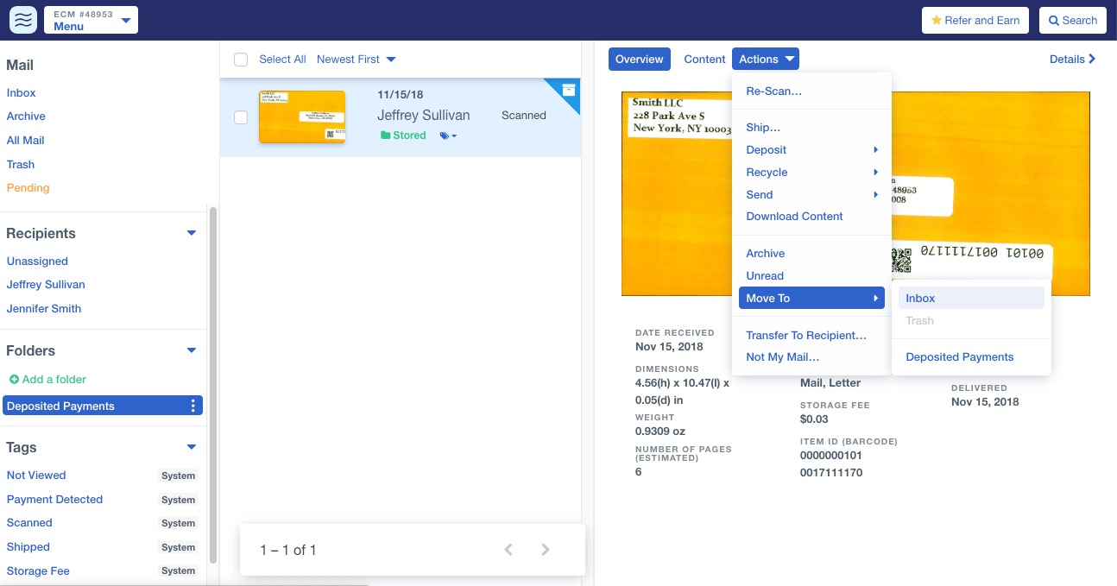Click the blue tag icon on Jeffrey Sullivan's item
1117x586 pixels.
(x=444, y=135)
